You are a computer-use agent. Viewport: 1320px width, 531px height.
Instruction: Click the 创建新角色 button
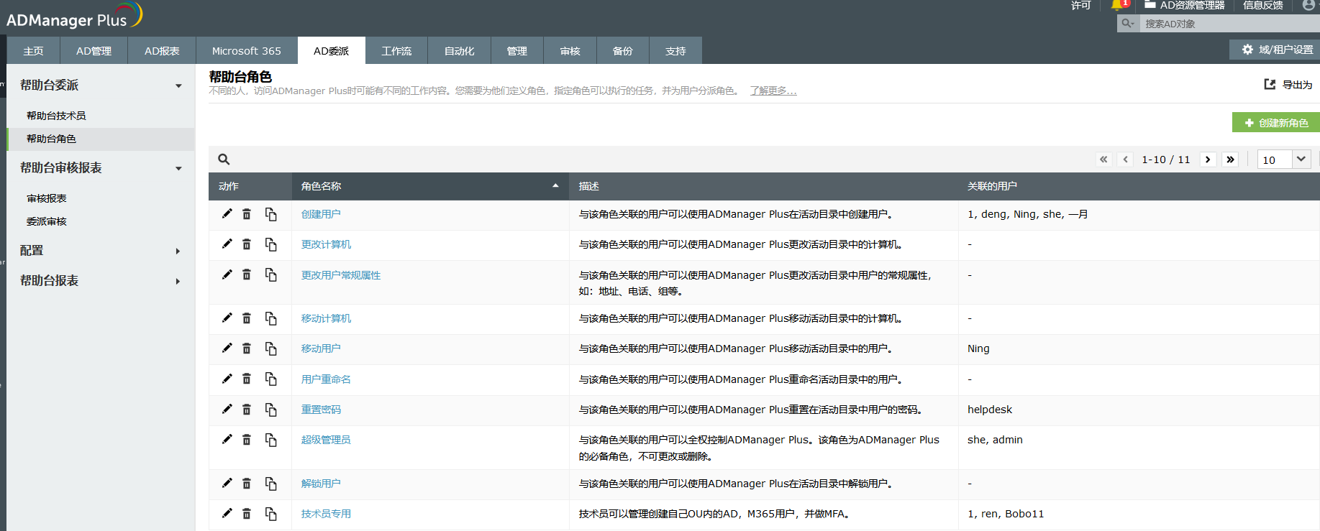1275,123
